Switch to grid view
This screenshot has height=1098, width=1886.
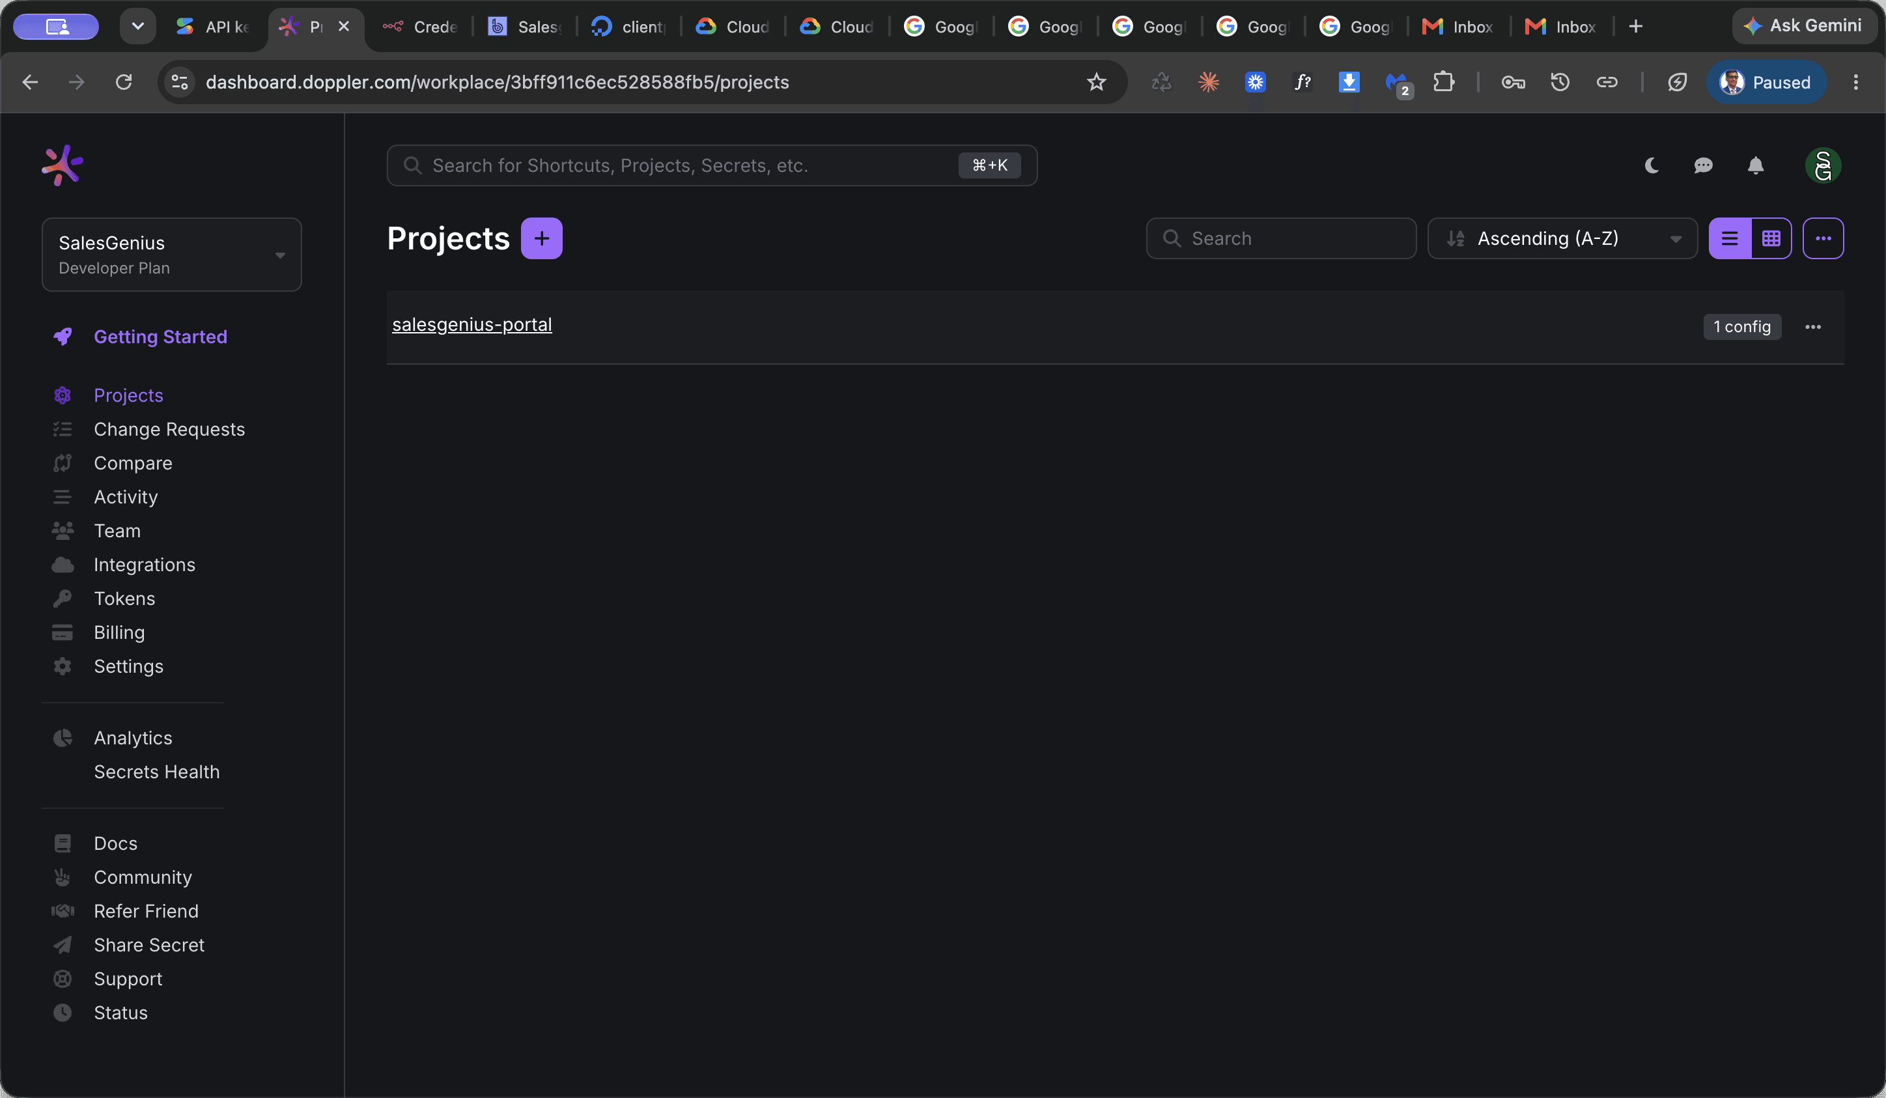1771,239
